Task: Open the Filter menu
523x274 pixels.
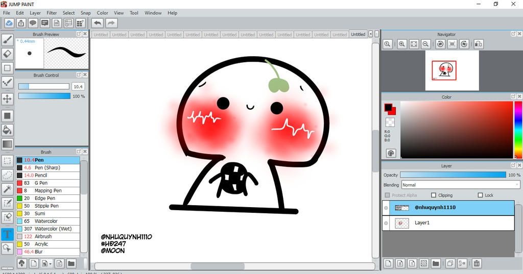Action: tap(52, 13)
